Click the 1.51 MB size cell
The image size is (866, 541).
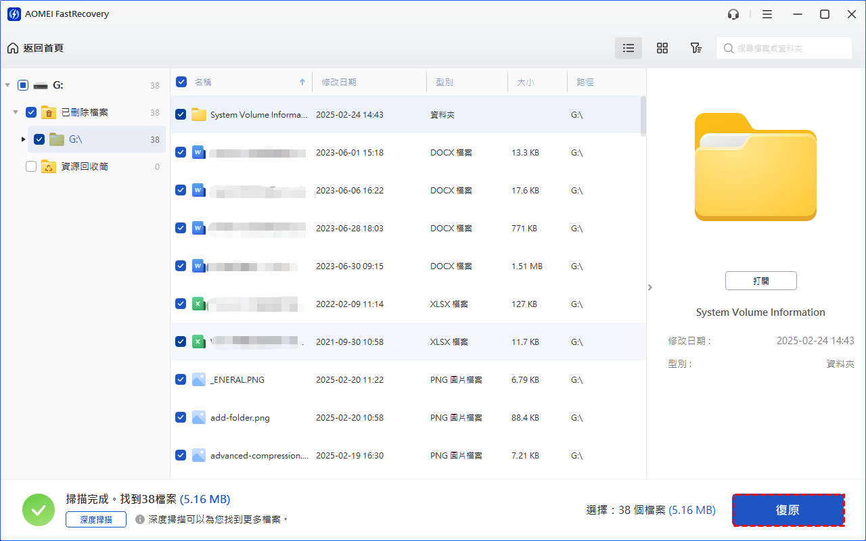coord(527,266)
